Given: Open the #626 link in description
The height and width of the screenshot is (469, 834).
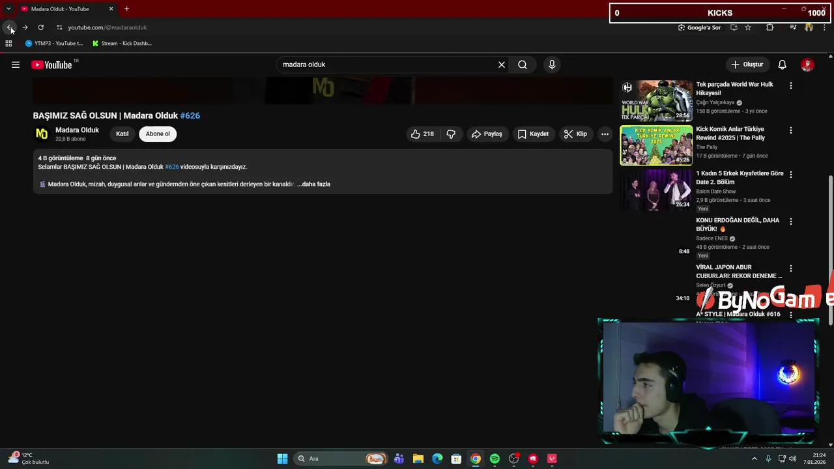Looking at the screenshot, I should pyautogui.click(x=171, y=167).
